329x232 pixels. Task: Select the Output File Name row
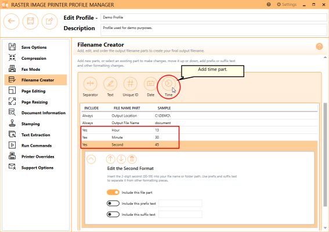(200, 123)
